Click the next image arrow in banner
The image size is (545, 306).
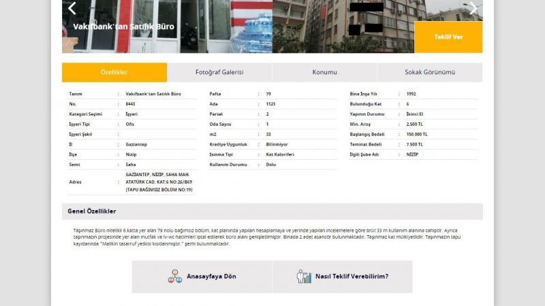pos(473,9)
